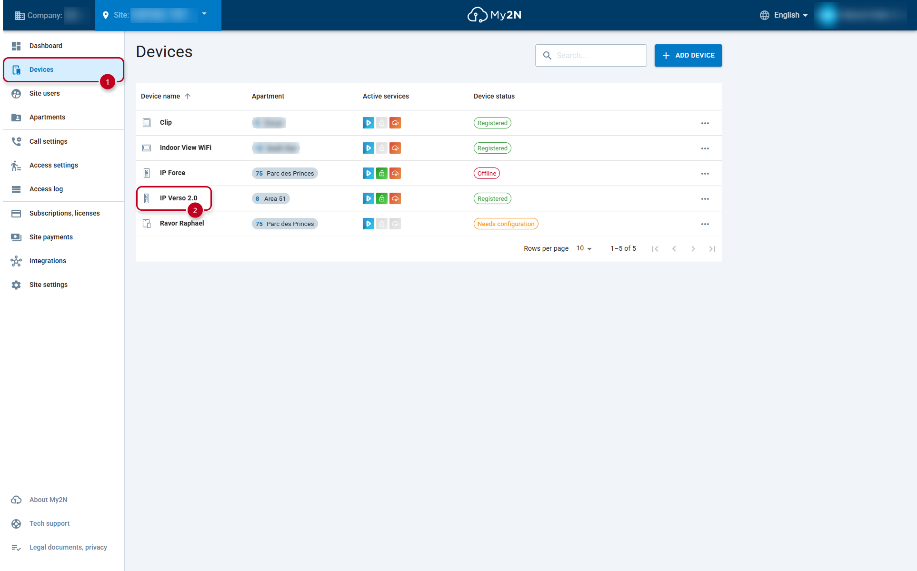
Task: View the Access log
Action: point(63,189)
